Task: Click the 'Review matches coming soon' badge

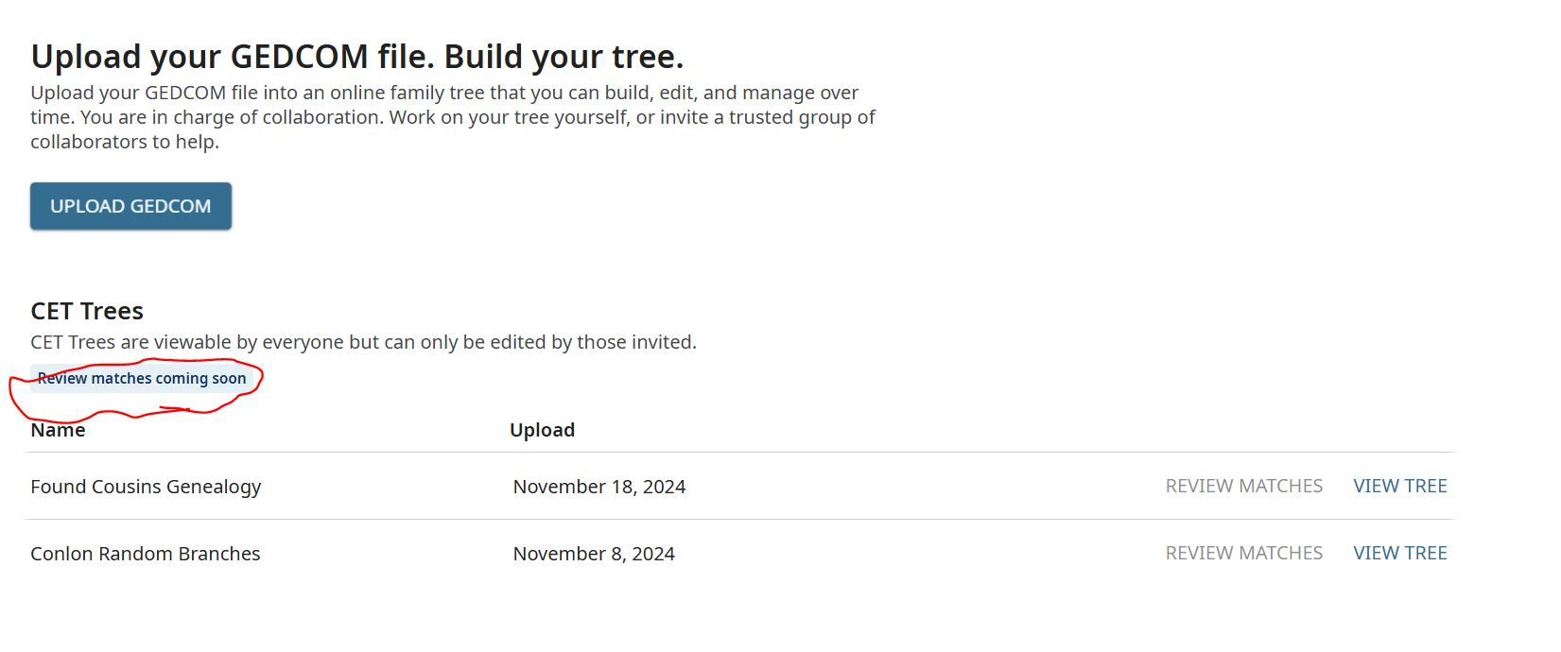Action: click(142, 378)
